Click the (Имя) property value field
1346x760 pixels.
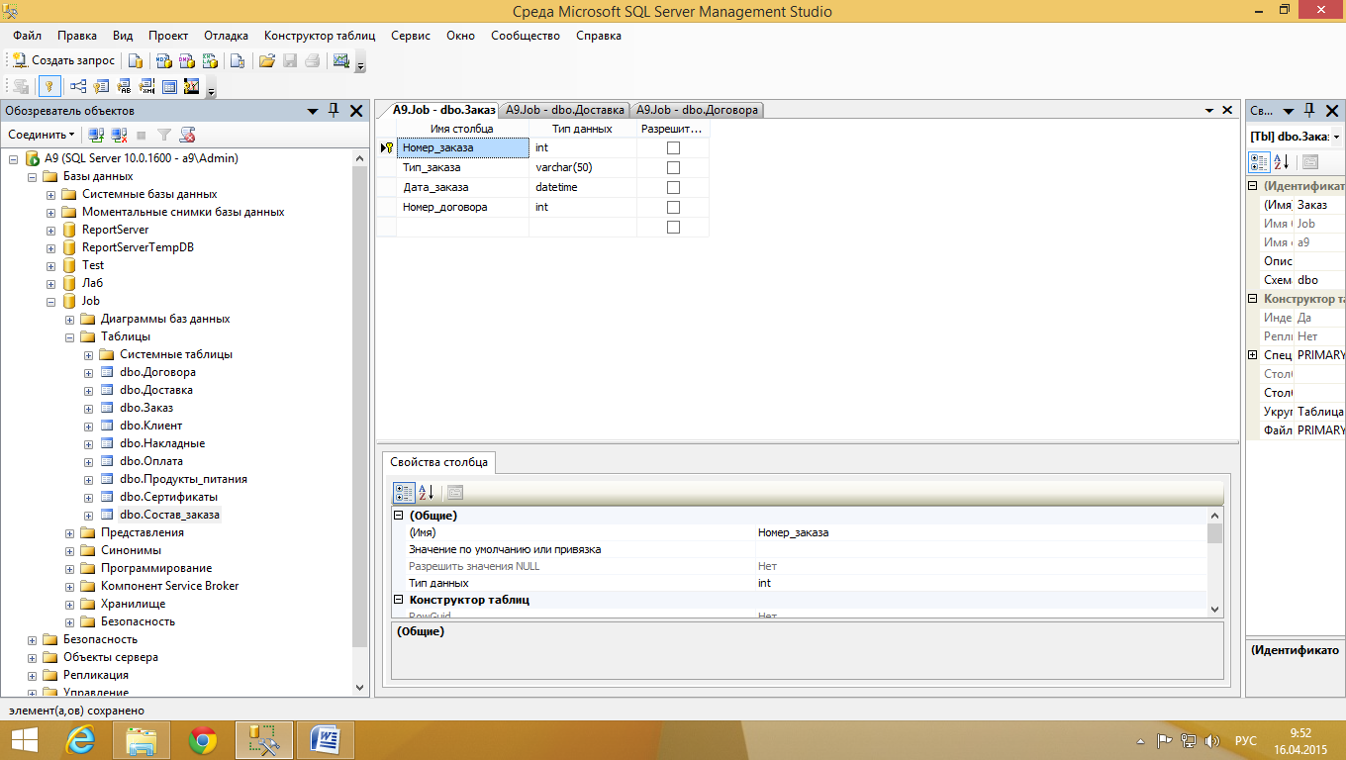982,532
